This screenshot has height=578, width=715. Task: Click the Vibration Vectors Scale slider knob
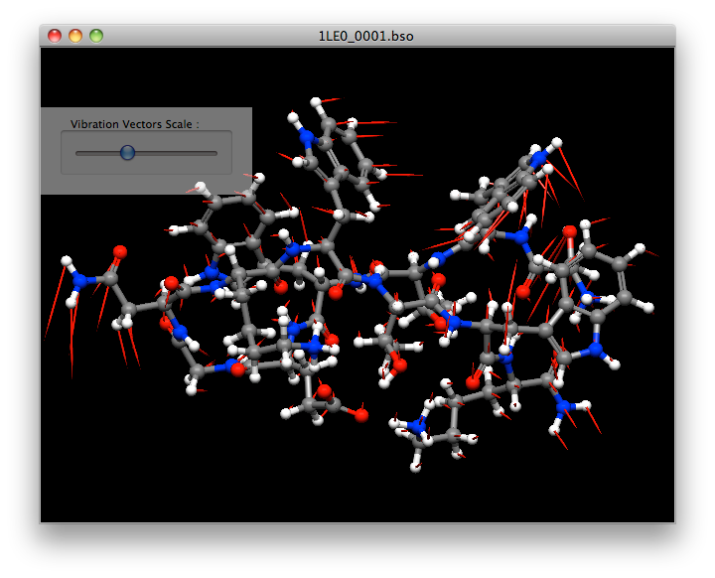127,152
